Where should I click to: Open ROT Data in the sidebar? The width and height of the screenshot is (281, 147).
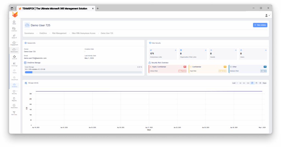coord(14,113)
